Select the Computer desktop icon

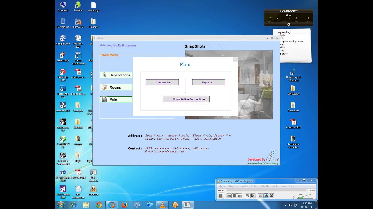(x=63, y=7)
